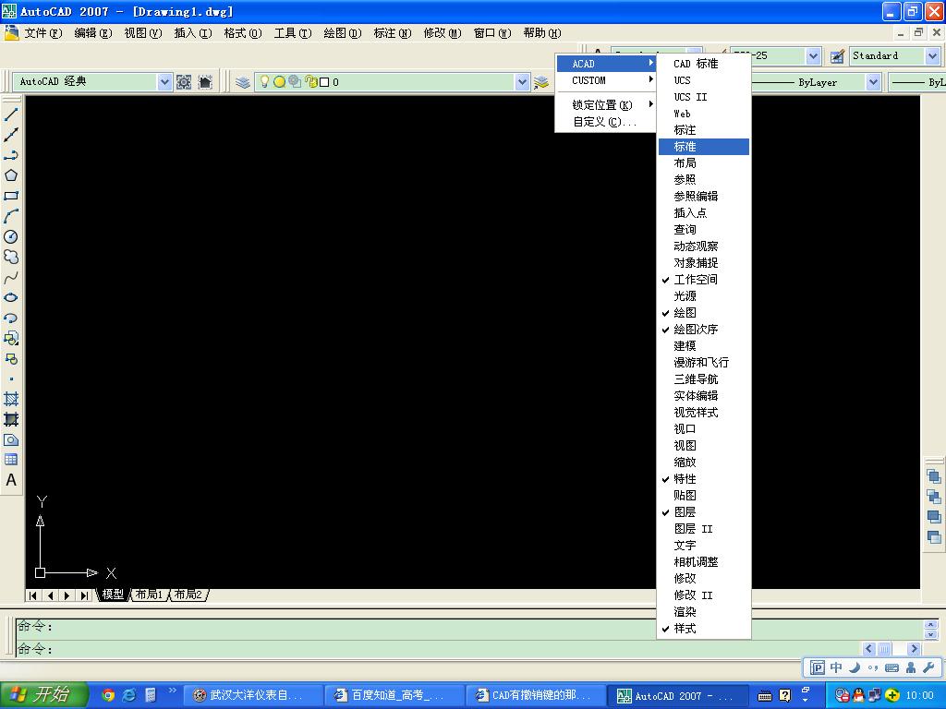This screenshot has width=946, height=709.
Task: Click the Workspace settings gear icon
Action: 184,82
